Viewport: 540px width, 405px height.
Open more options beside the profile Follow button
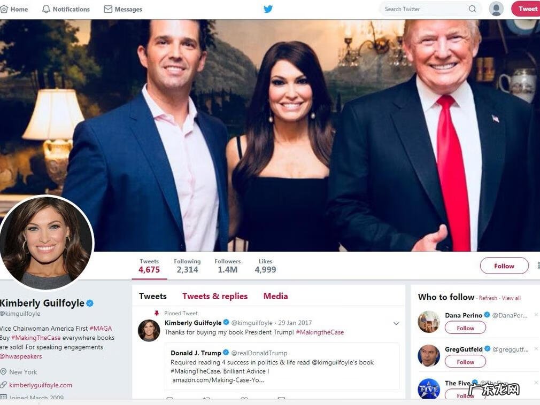(x=537, y=266)
